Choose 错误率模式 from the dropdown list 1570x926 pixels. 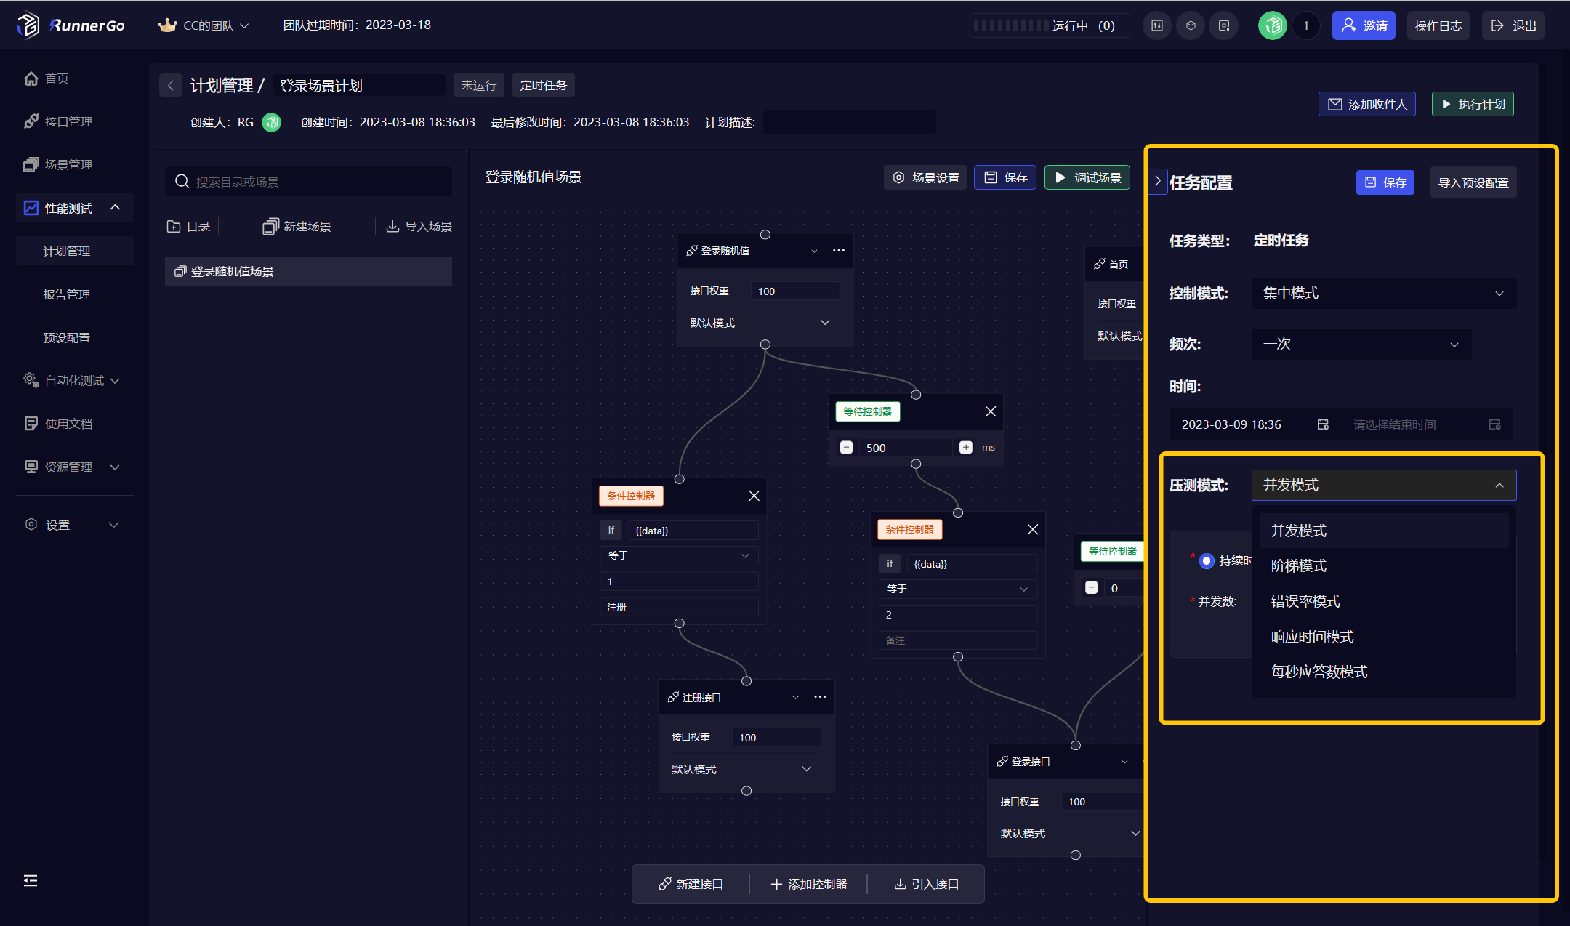coord(1384,602)
